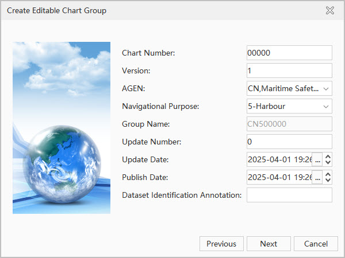
Task: Click the Dataset Identification Annotation field
Action: [x=289, y=195]
